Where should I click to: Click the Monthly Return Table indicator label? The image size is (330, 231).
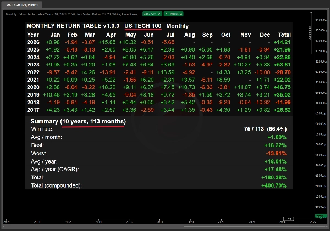pyautogui.click(x=73, y=14)
